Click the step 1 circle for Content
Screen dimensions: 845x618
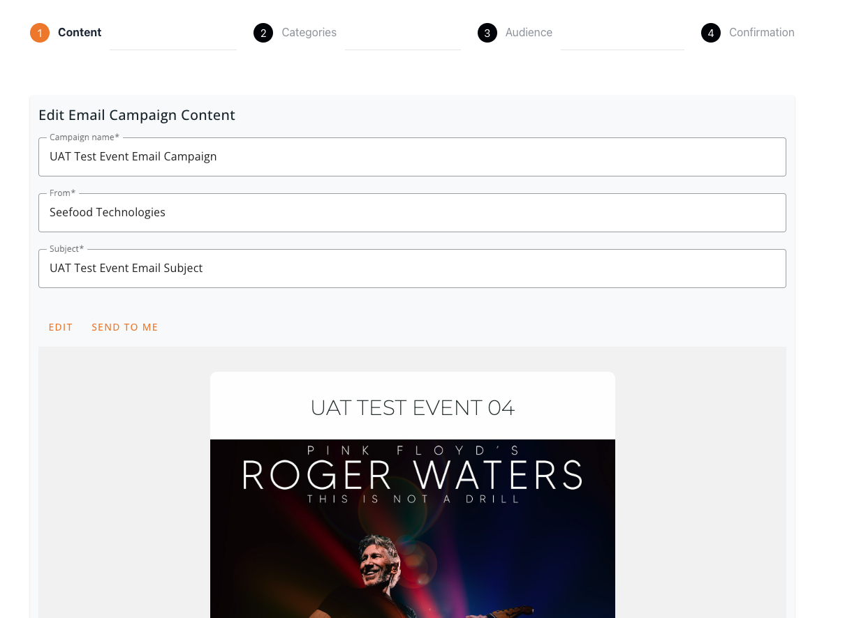[40, 33]
